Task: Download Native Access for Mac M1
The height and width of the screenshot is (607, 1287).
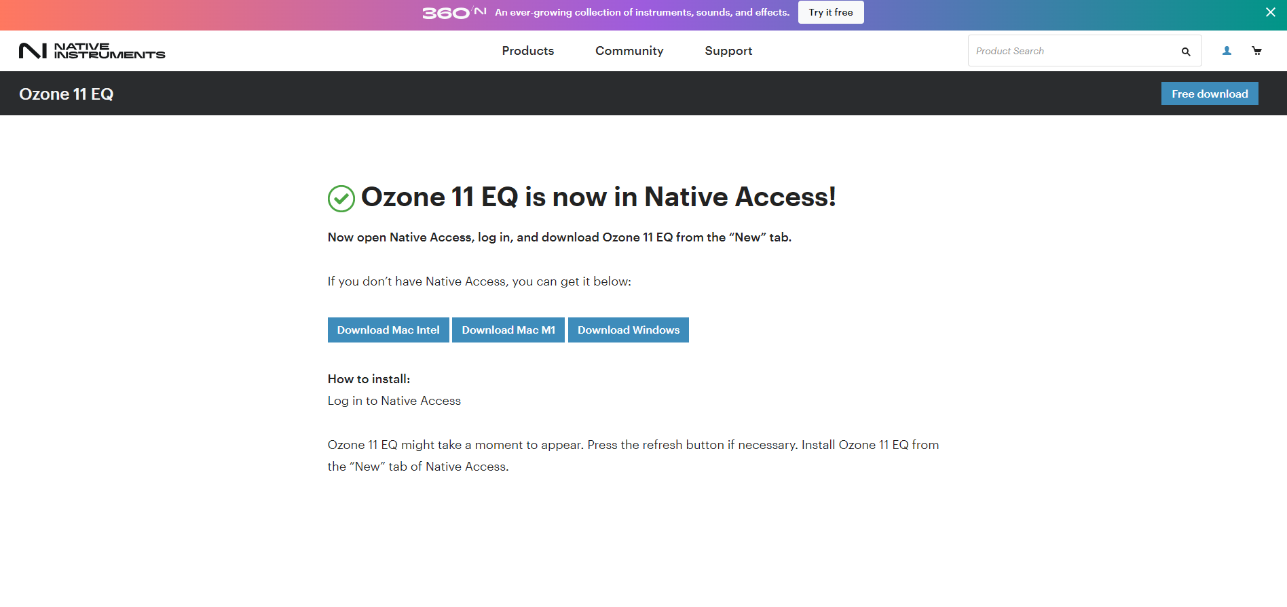Action: pos(508,330)
